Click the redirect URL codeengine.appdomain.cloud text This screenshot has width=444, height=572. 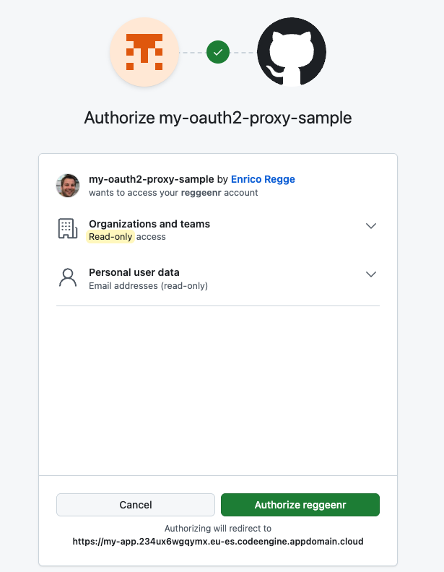[218, 541]
